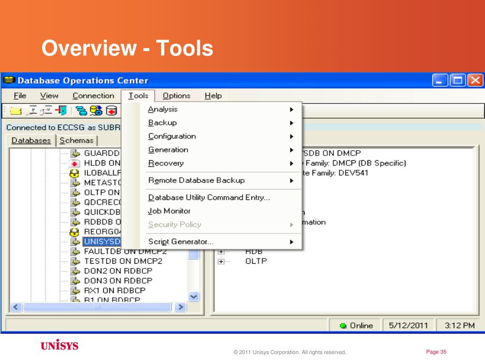This screenshot has height=363, width=485.
Task: Select FAULTDB ON DMCP2 in the tree
Action: tap(126, 251)
